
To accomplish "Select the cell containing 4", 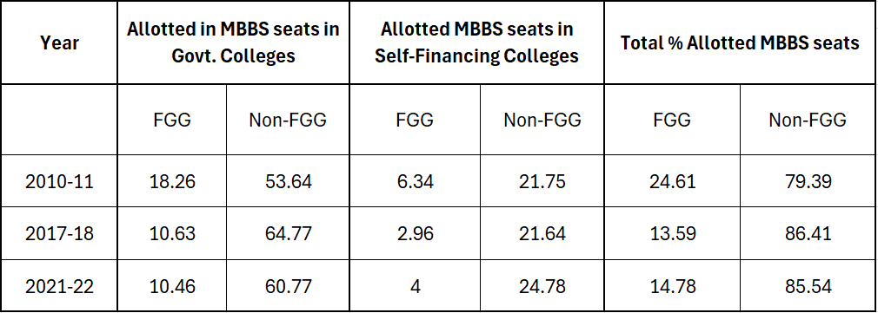I will [x=415, y=285].
